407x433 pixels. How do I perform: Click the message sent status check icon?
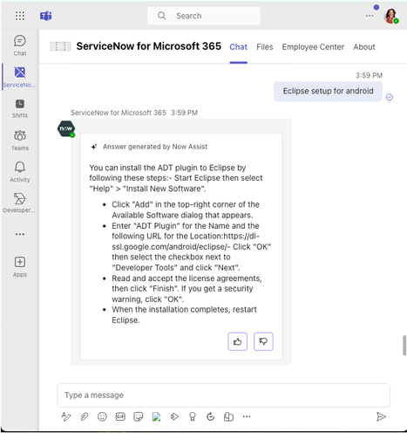tap(390, 97)
